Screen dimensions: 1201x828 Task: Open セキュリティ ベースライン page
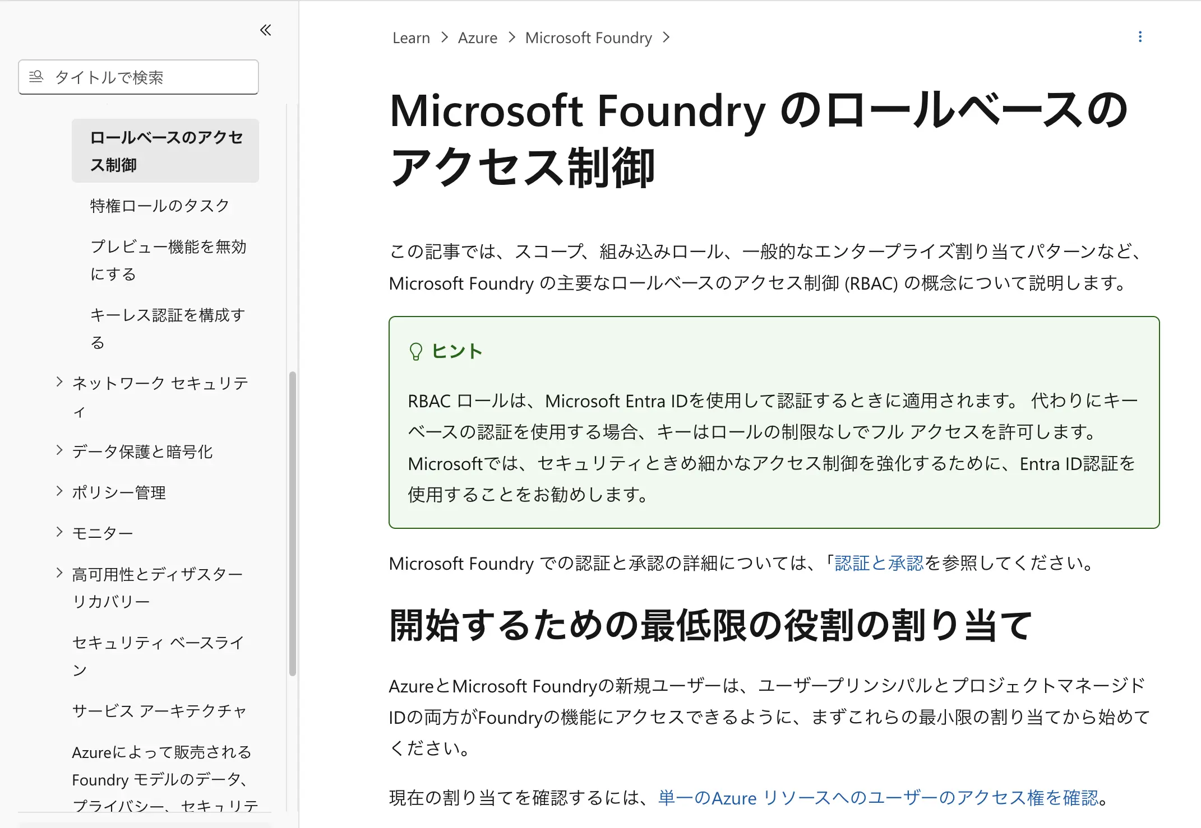[x=158, y=656]
